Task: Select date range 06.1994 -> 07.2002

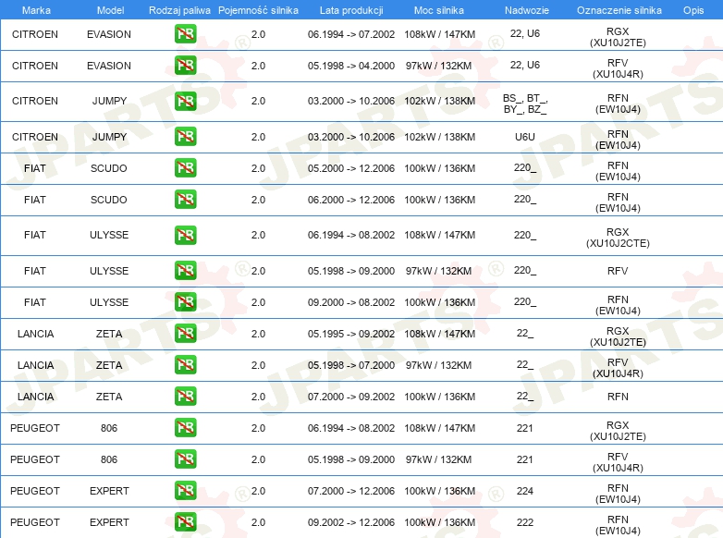Action: [351, 34]
